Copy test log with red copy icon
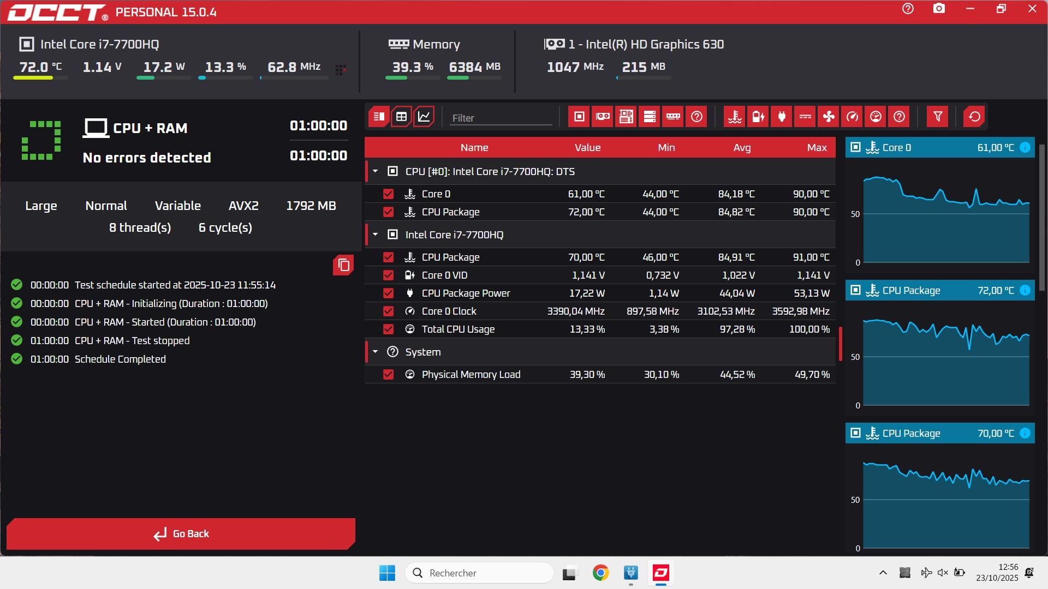This screenshot has height=589, width=1048. (x=343, y=265)
